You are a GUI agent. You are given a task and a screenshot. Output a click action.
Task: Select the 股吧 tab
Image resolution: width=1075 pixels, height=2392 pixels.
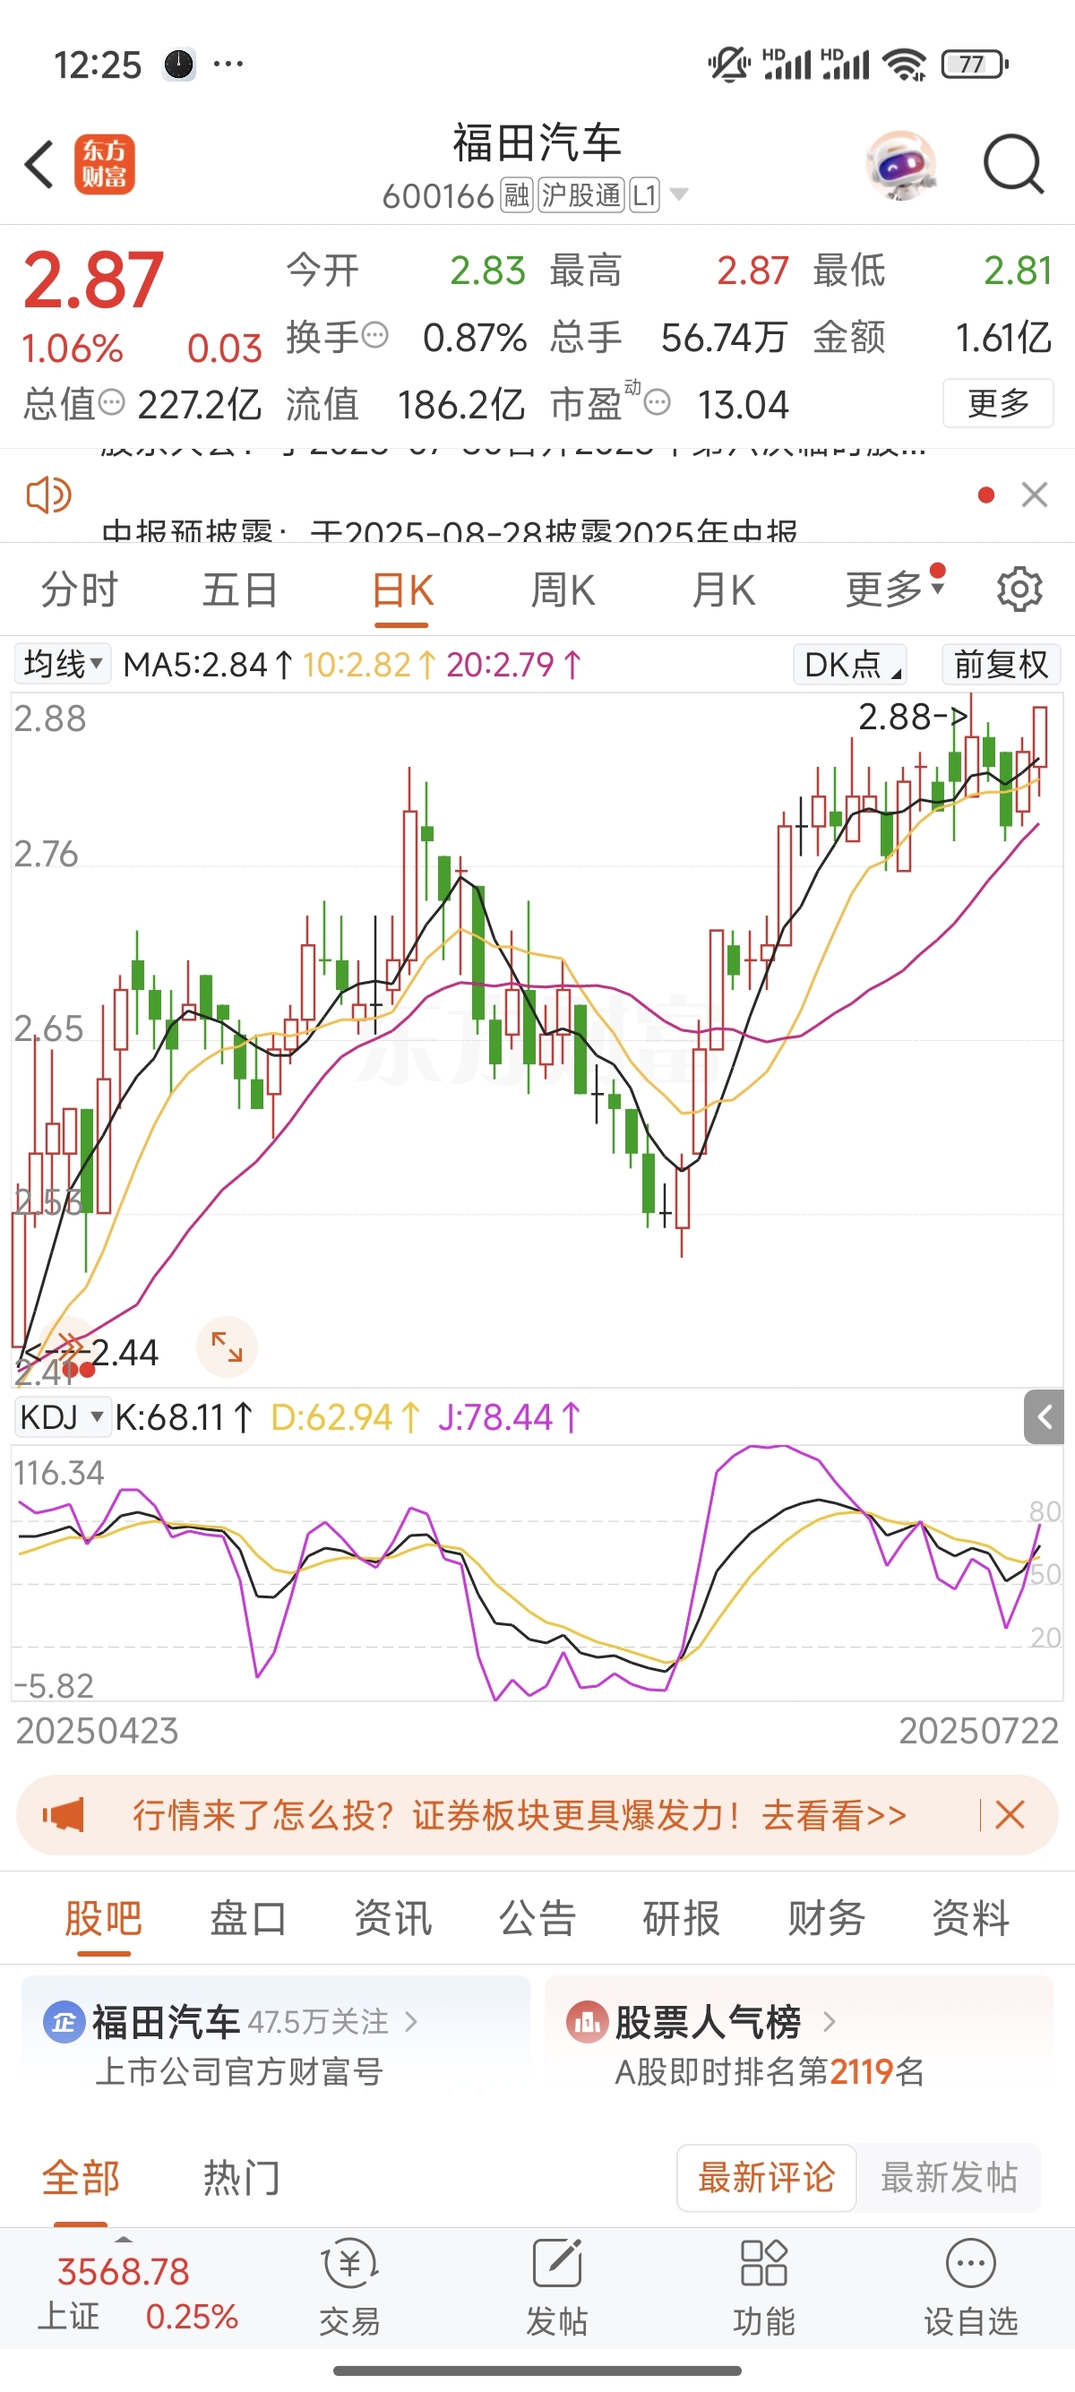coord(103,1918)
